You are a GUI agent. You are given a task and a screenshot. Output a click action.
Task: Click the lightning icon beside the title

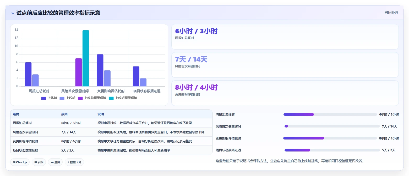(13, 13)
